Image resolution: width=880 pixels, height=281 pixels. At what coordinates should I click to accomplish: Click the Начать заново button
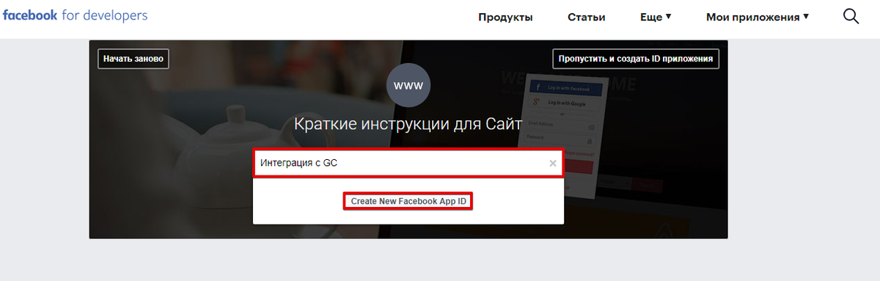133,59
